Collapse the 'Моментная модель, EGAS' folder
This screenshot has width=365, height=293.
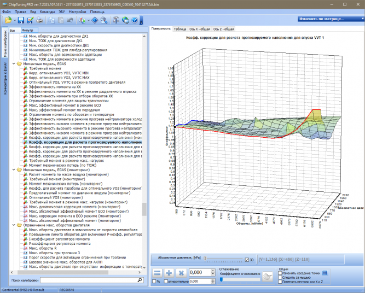point(14,64)
